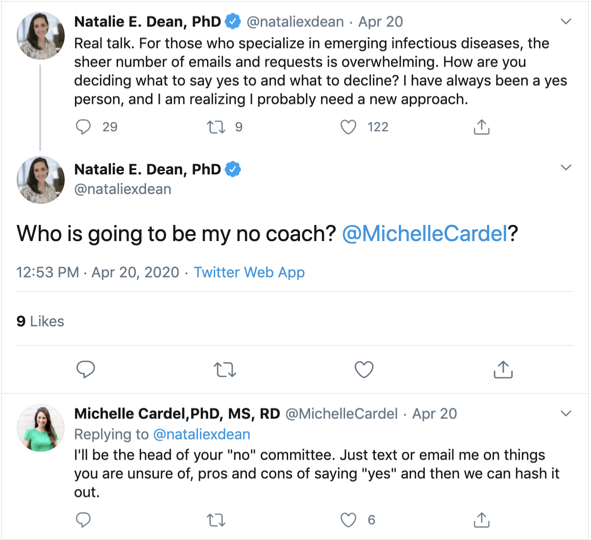Expand options chevron on main tweet
Image resolution: width=591 pixels, height=540 pixels.
(566, 168)
